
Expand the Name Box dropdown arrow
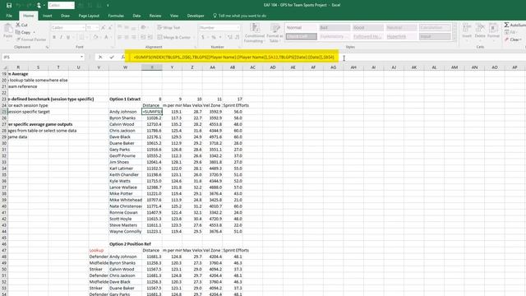pyautogui.click(x=81, y=58)
